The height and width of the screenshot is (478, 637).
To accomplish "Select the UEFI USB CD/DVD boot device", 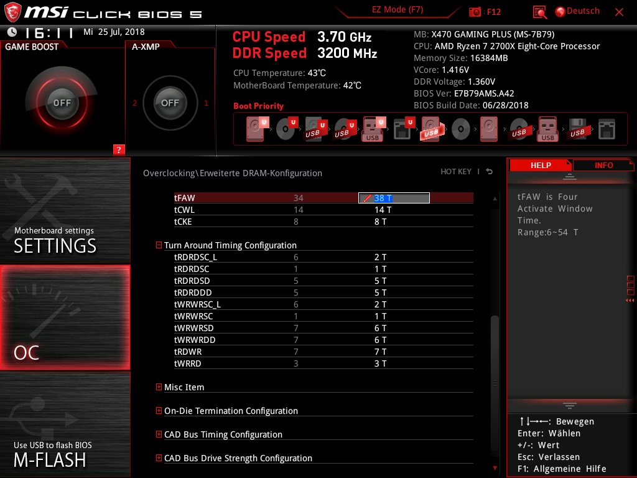I will tap(345, 129).
